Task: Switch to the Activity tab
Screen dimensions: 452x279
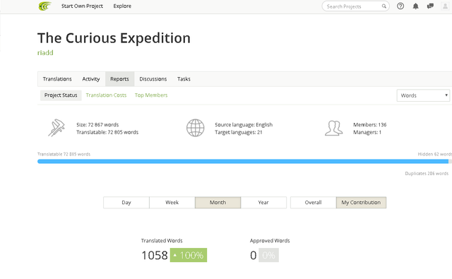Action: point(91,79)
